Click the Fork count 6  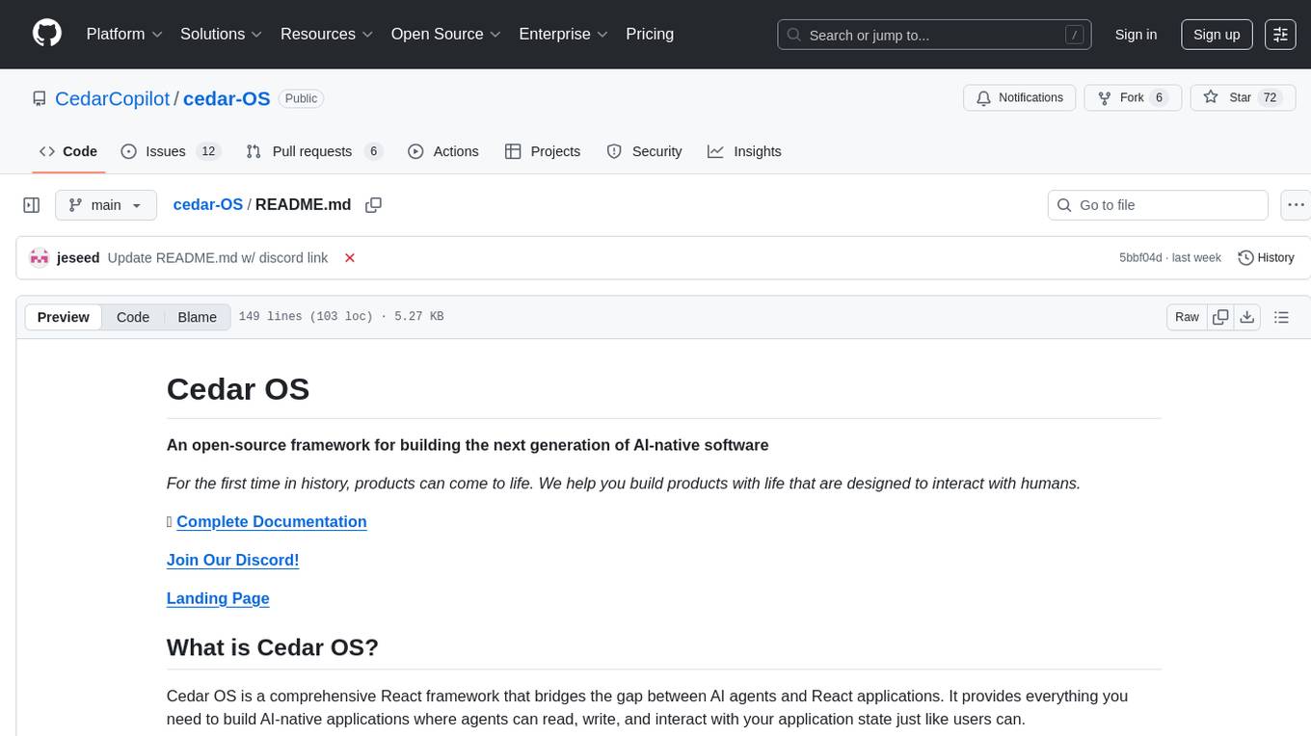[x=1160, y=97]
